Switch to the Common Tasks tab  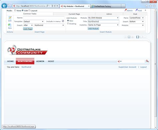coord(30,14)
